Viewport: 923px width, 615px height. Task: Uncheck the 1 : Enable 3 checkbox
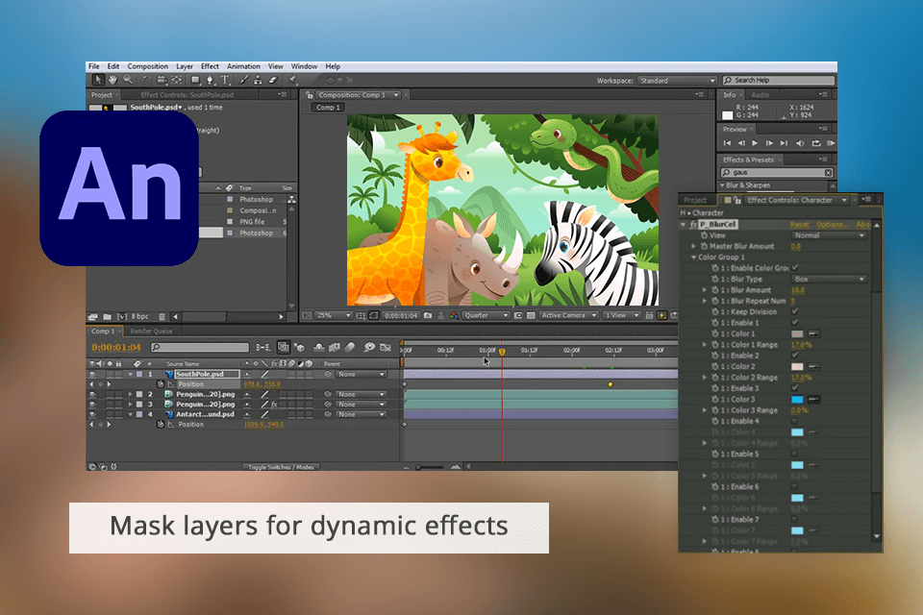pyautogui.click(x=795, y=388)
